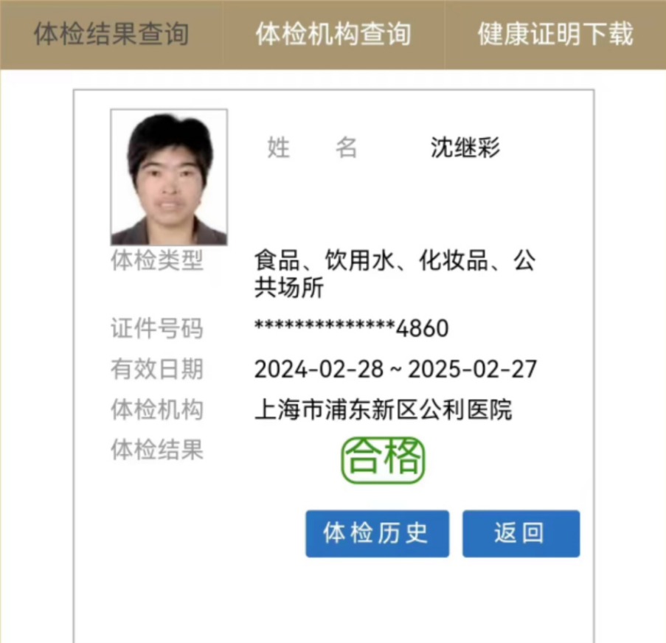Click the 共场所 second-line text
The width and height of the screenshot is (666, 643).
click(x=289, y=287)
